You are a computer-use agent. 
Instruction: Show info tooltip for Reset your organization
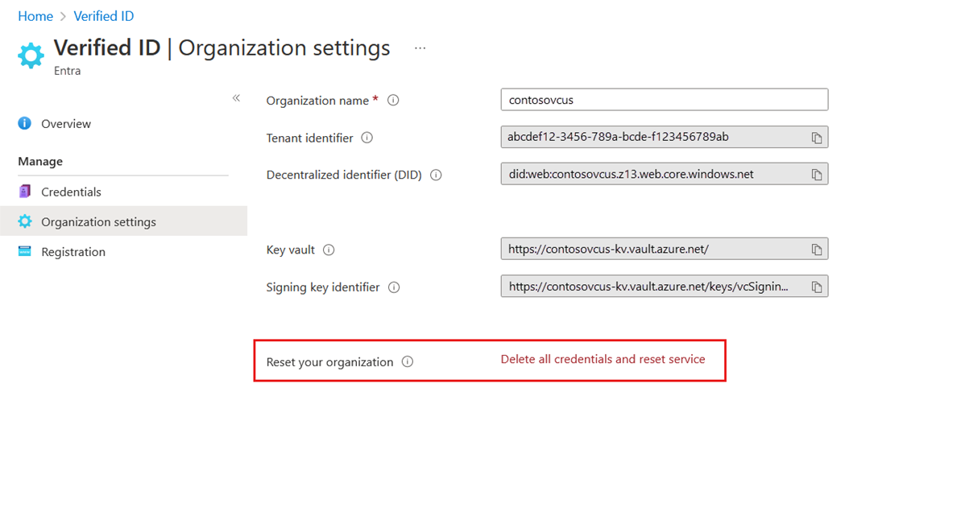click(408, 361)
